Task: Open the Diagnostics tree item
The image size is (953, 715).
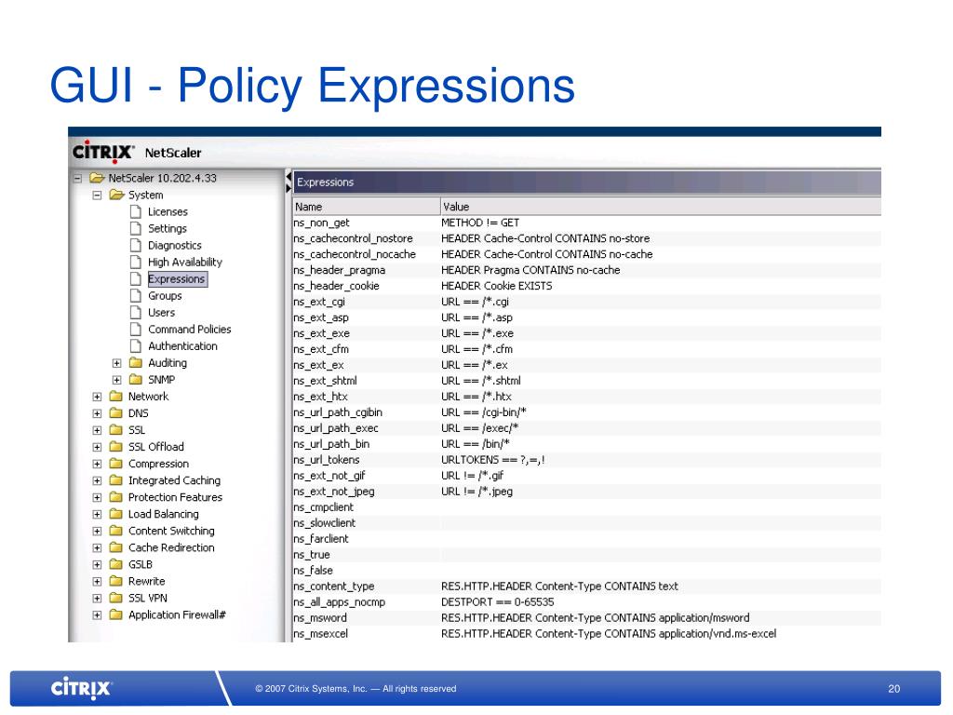Action: pyautogui.click(x=174, y=246)
